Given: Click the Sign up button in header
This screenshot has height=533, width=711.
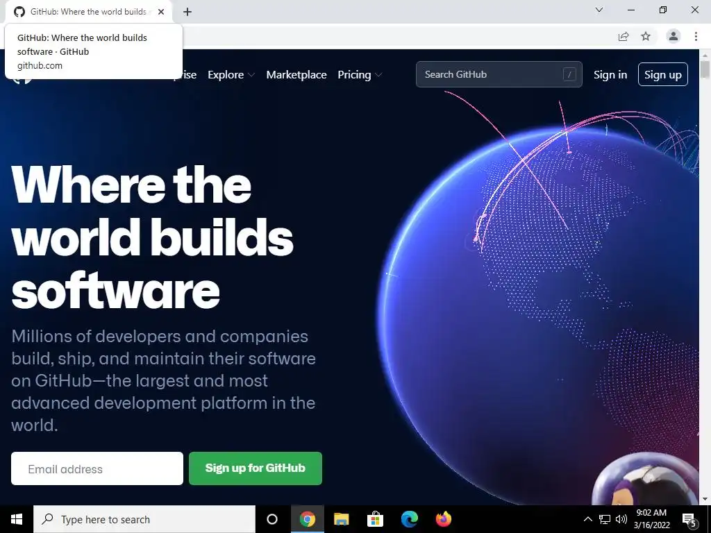Looking at the screenshot, I should pos(662,74).
